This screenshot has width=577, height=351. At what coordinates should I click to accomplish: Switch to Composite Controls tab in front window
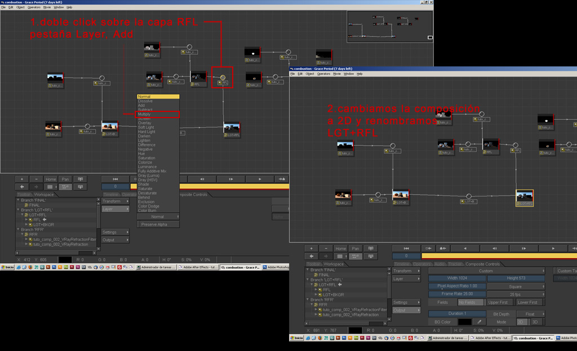482,264
